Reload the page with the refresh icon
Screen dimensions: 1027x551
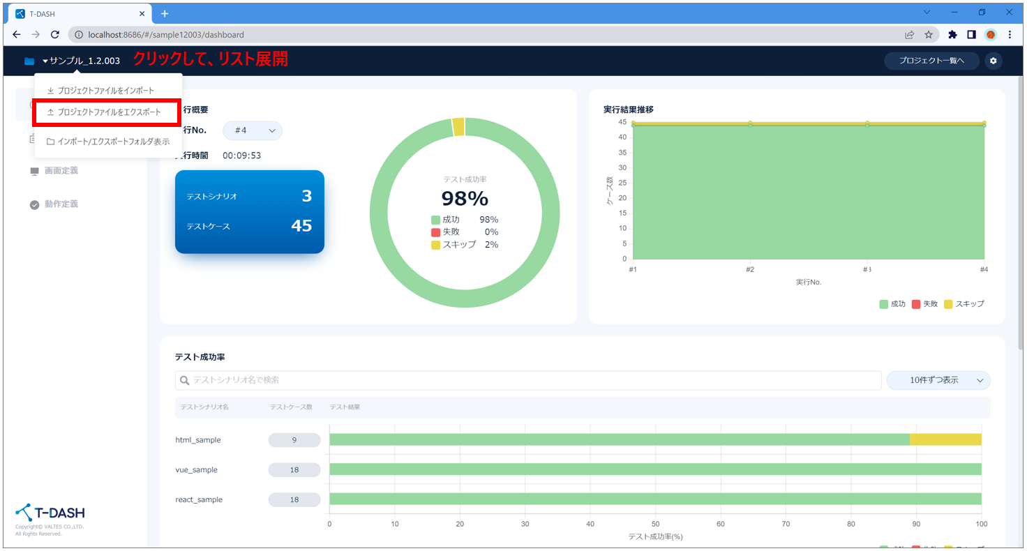point(55,34)
